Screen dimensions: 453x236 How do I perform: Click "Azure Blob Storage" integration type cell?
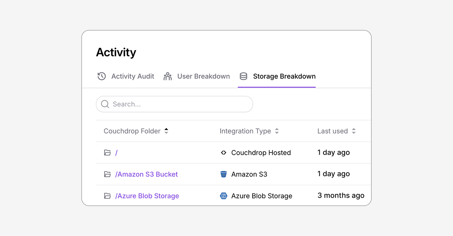pyautogui.click(x=262, y=196)
